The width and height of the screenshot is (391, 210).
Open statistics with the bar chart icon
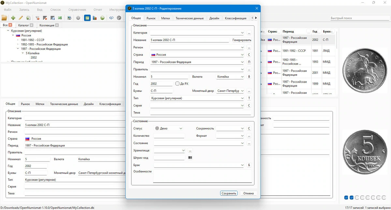95,18
